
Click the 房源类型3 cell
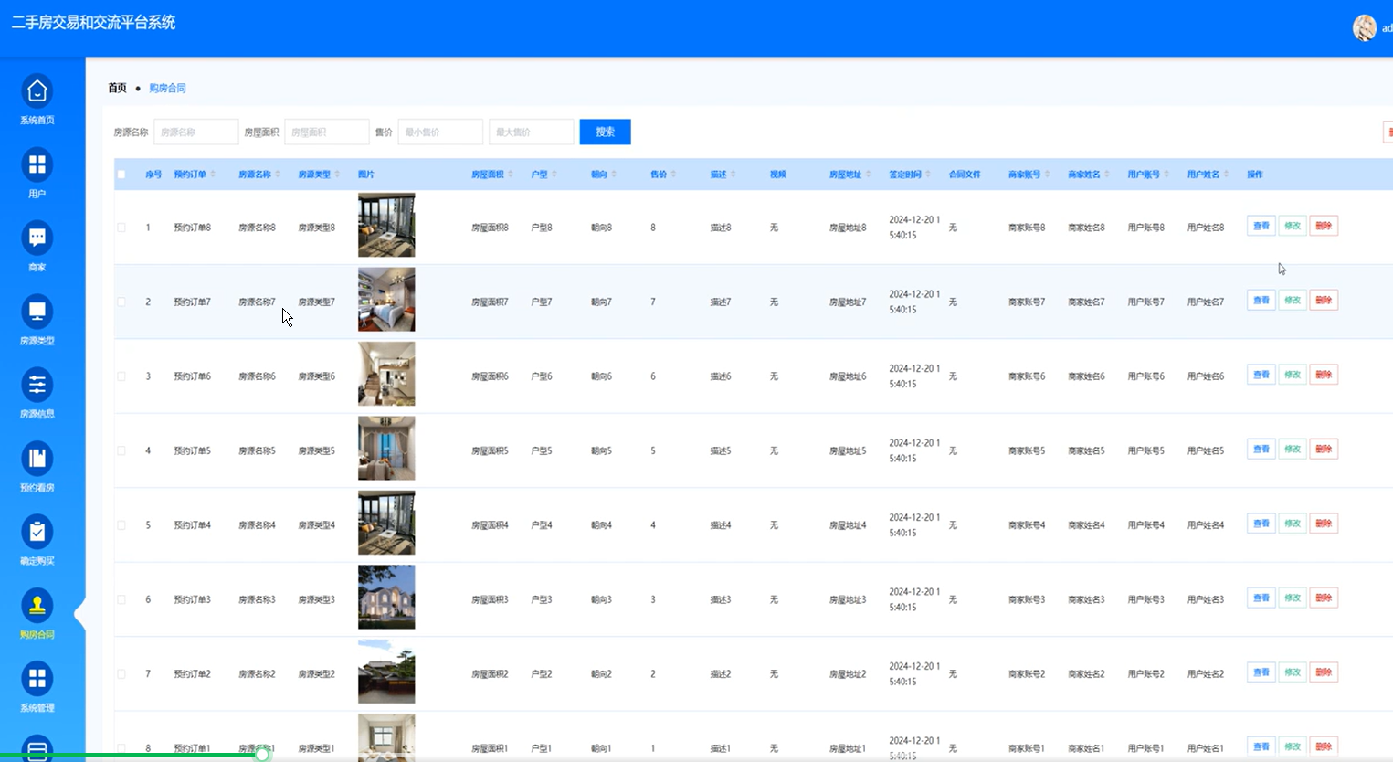(x=317, y=600)
